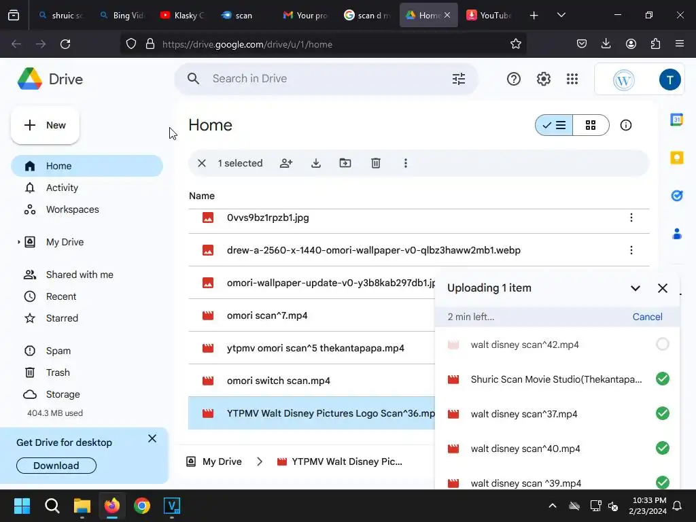
Task: List all tabs dropdown arrow
Action: pyautogui.click(x=561, y=15)
